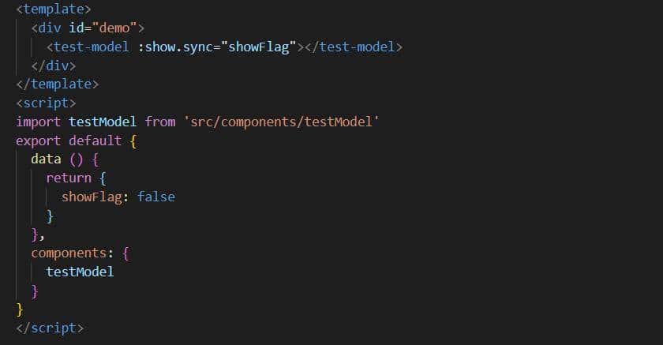Click the export keyword
The height and width of the screenshot is (345, 663).
(38, 141)
